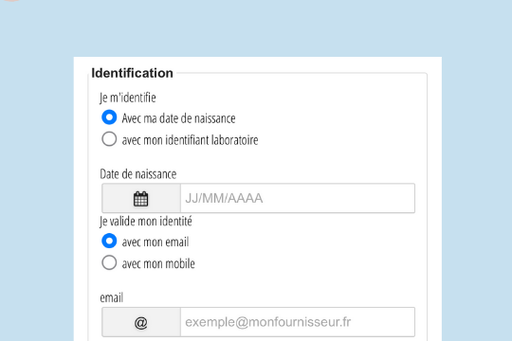Viewport: 512px width, 341px height.
Task: Click the 'avec mon mobile' label text
Action: click(x=158, y=263)
